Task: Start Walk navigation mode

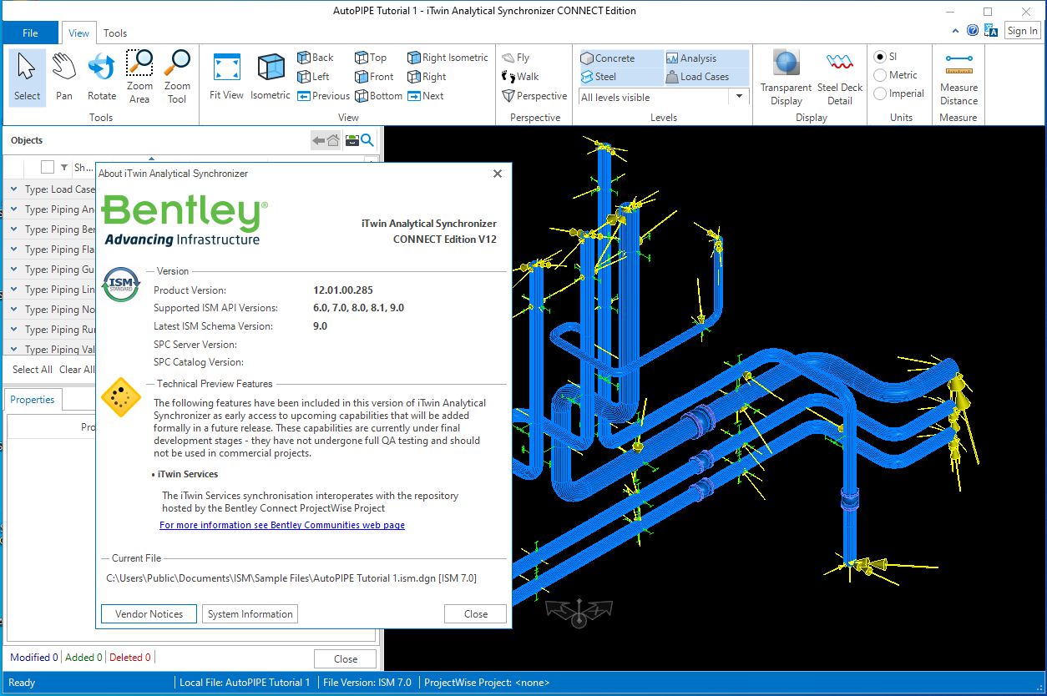Action: pos(520,77)
